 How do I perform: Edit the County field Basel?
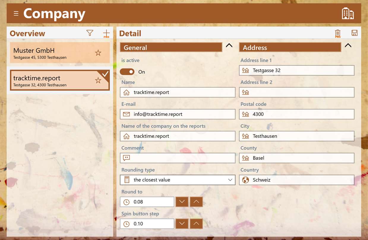(297, 158)
